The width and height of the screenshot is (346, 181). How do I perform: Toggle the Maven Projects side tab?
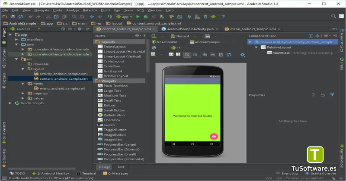pos(342,41)
